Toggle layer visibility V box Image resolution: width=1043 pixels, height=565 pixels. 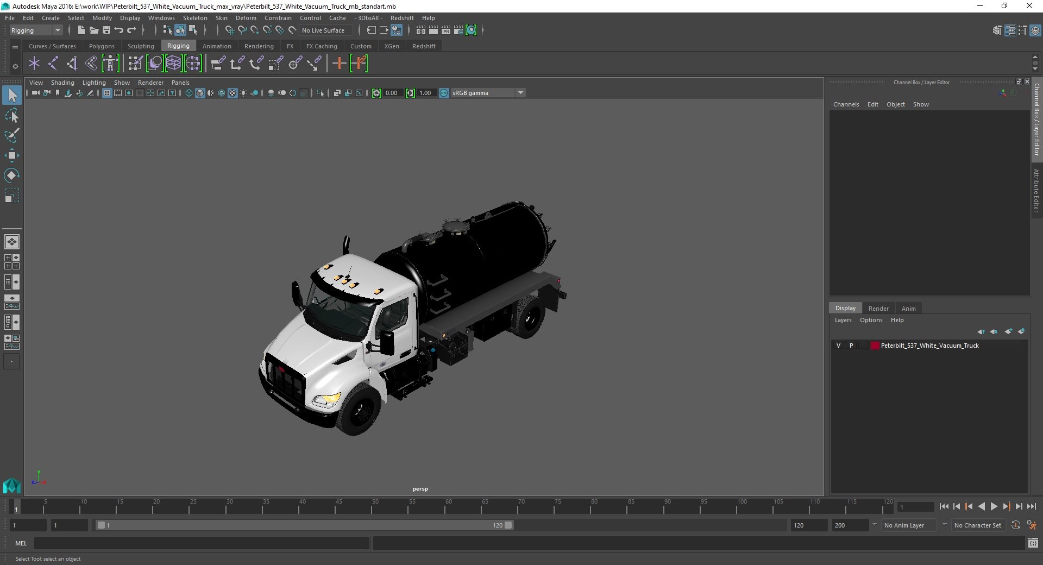click(x=838, y=346)
